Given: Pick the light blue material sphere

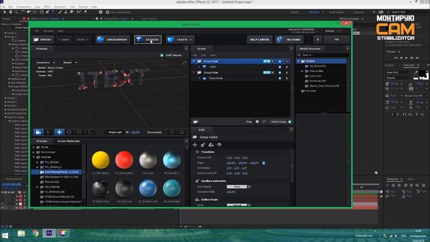Looking at the screenshot, I should (x=172, y=160).
